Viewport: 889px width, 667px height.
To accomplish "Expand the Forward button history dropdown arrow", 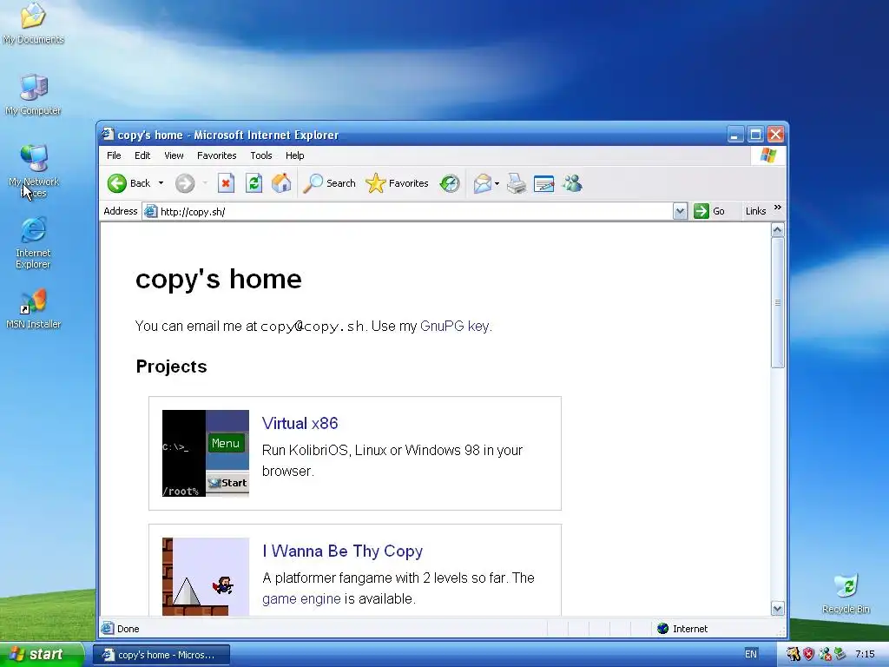I will click(x=205, y=183).
